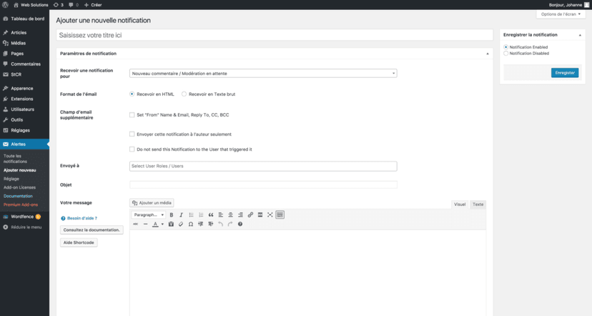The height and width of the screenshot is (316, 592).
Task: Click the Aide Shortcode button
Action: coord(79,242)
